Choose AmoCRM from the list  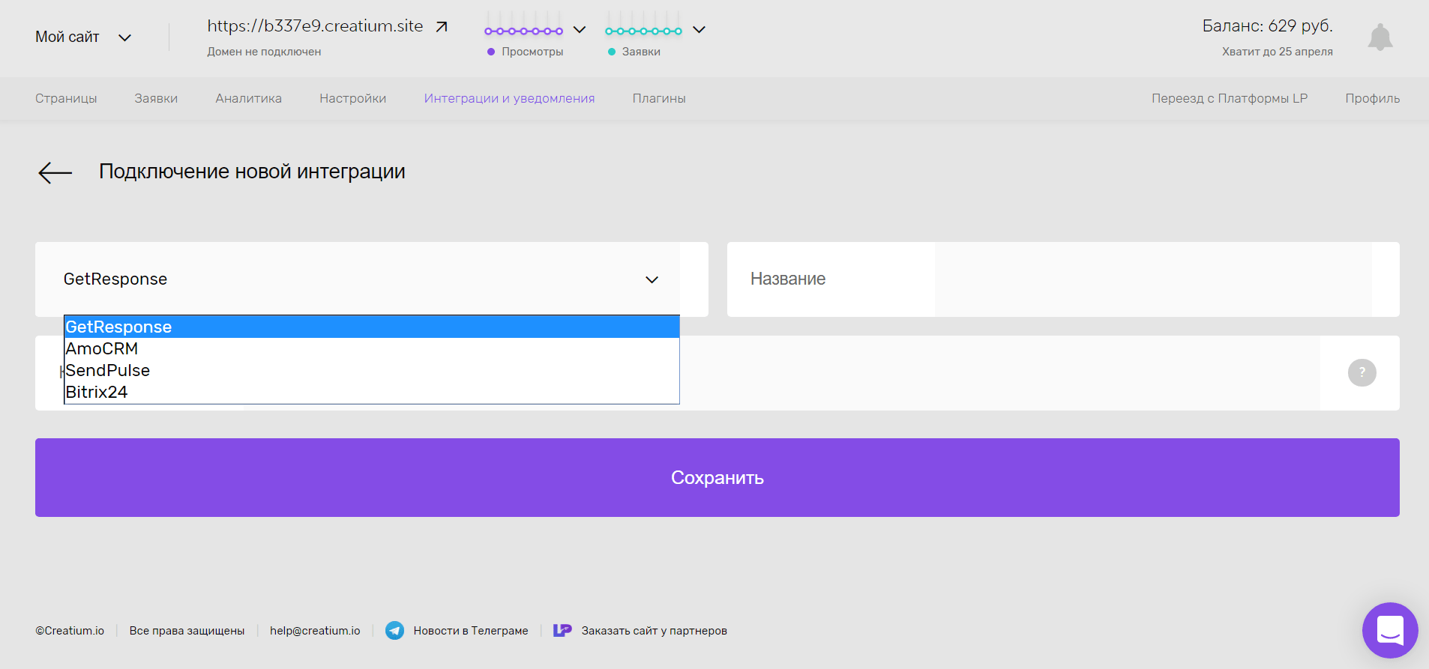pyautogui.click(x=372, y=348)
